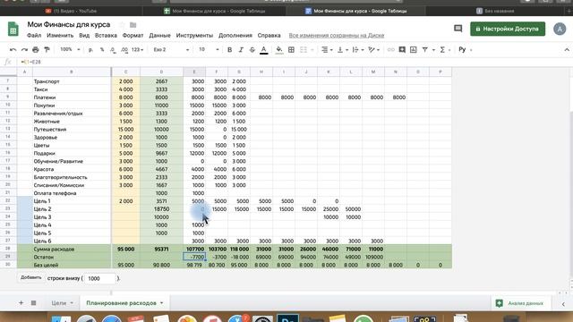Format as percent
The image size is (573, 322).
click(x=102, y=50)
